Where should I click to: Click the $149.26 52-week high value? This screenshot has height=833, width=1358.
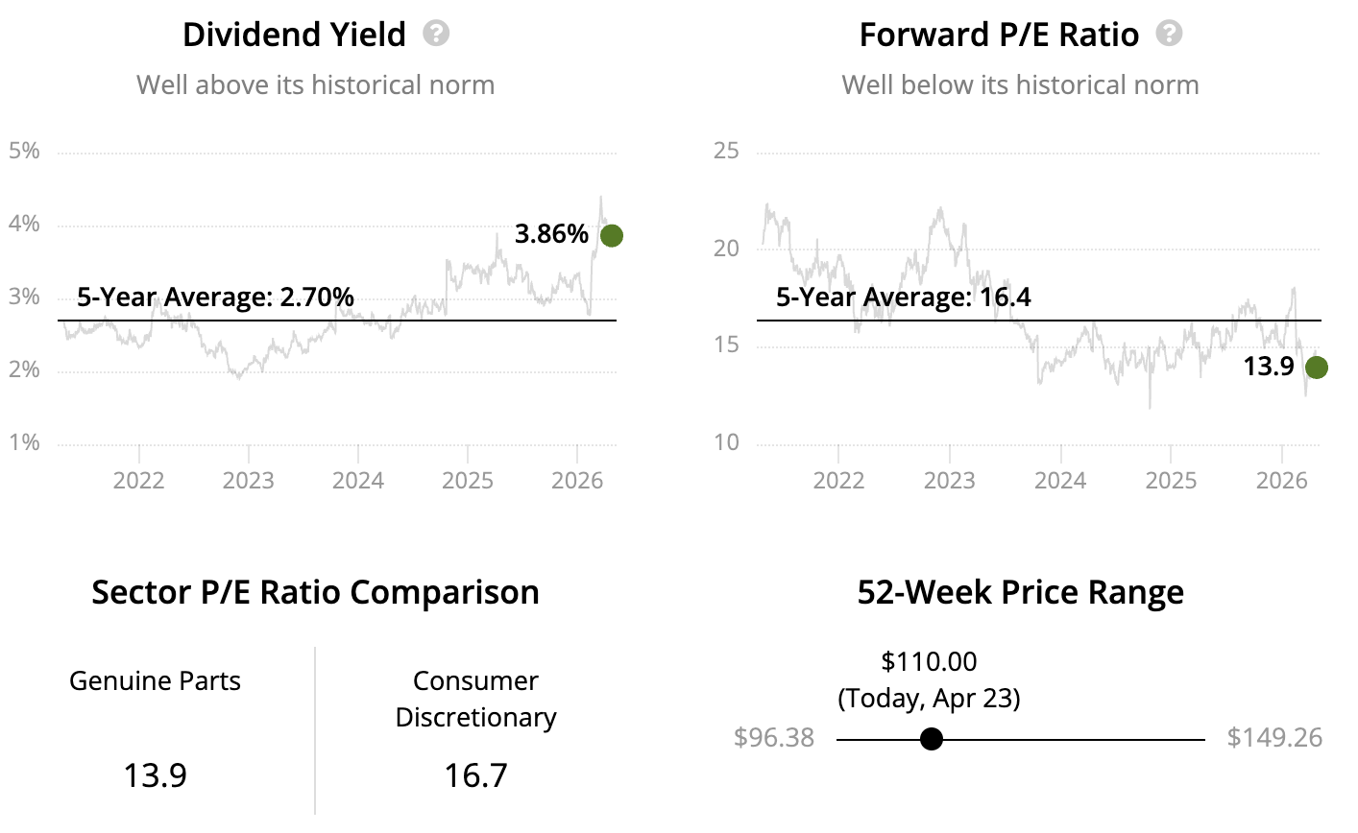(1274, 738)
